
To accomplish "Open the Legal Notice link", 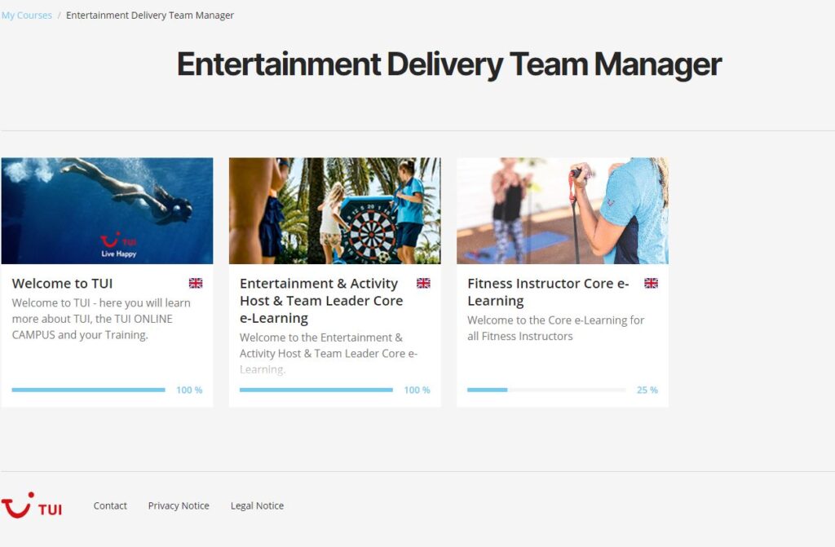I will [x=257, y=505].
